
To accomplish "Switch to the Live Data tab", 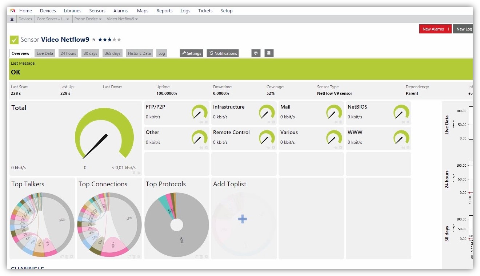I will [x=45, y=53].
